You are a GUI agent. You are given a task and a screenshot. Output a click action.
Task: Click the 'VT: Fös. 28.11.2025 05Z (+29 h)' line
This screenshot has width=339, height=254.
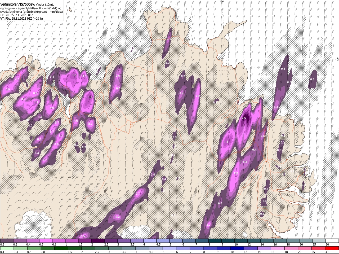[22, 19]
